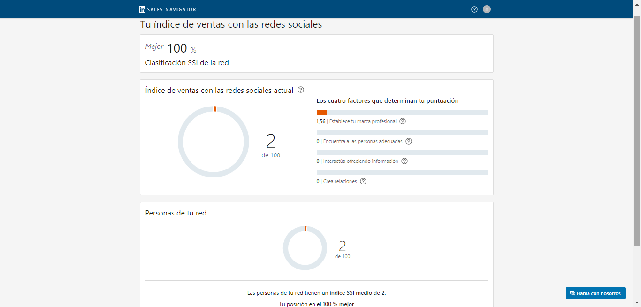This screenshot has width=641, height=307.
Task: Click Los cuatro factores heading
Action: tap(388, 101)
